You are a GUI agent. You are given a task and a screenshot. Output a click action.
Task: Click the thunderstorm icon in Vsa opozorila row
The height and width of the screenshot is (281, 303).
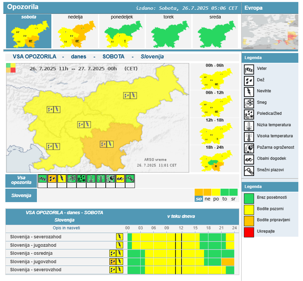coord(62,180)
